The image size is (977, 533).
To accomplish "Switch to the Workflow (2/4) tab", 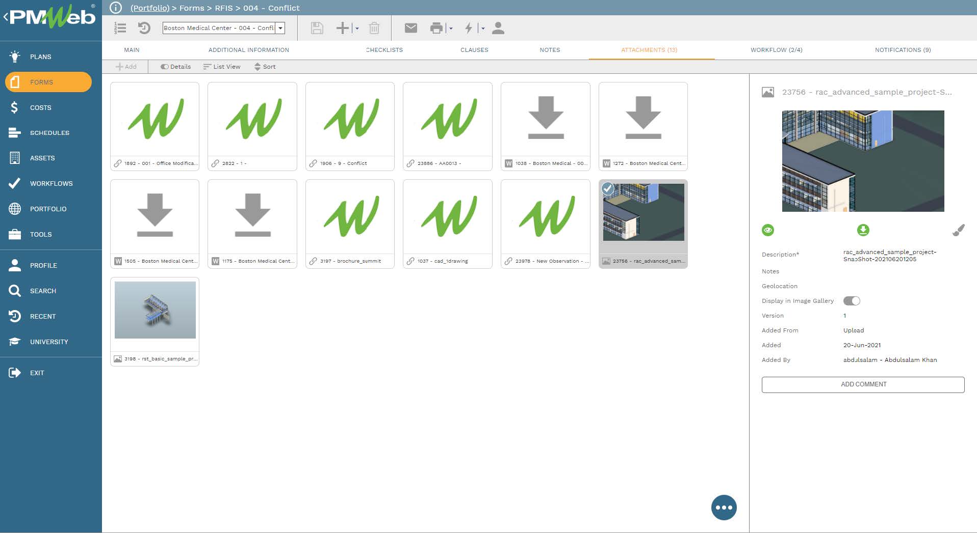I will (x=776, y=50).
